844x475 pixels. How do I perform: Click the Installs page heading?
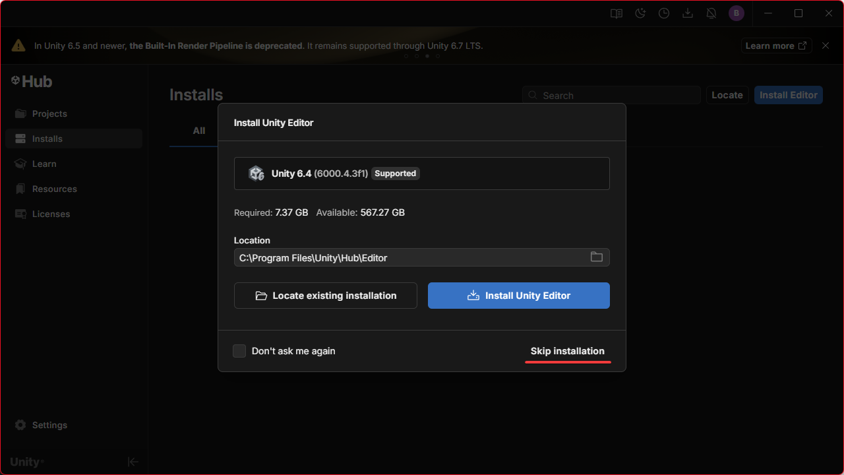point(196,95)
